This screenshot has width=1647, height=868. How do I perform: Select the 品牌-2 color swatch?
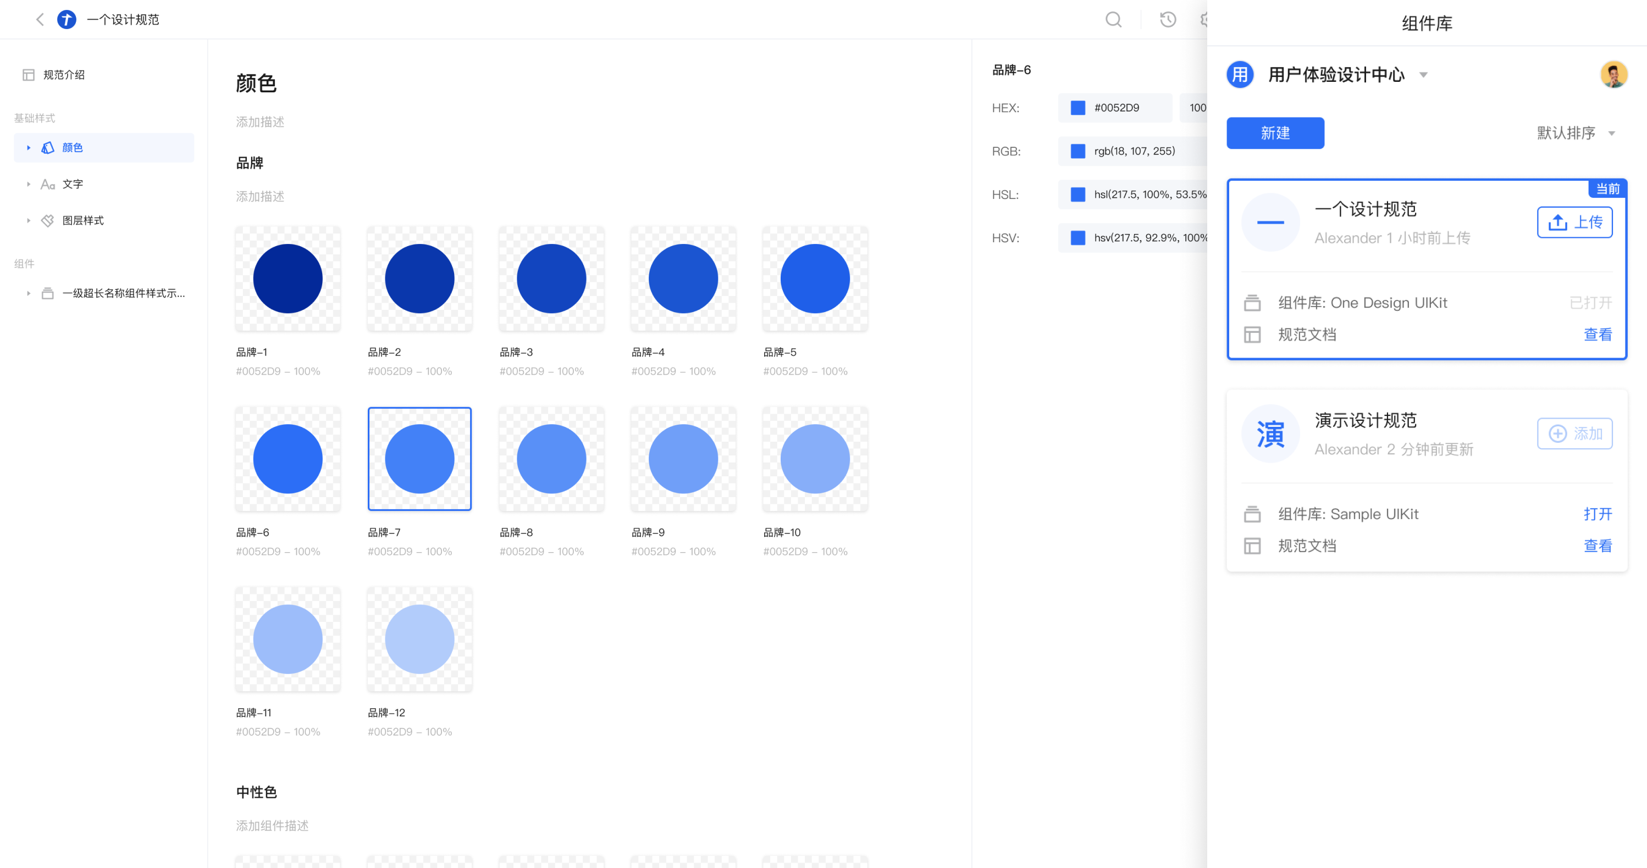click(419, 279)
